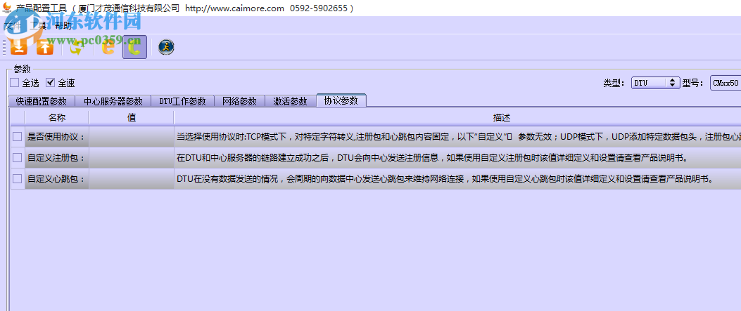The width and height of the screenshot is (741, 311).
Task: Switch to the 网络参数 tab
Action: [x=239, y=101]
